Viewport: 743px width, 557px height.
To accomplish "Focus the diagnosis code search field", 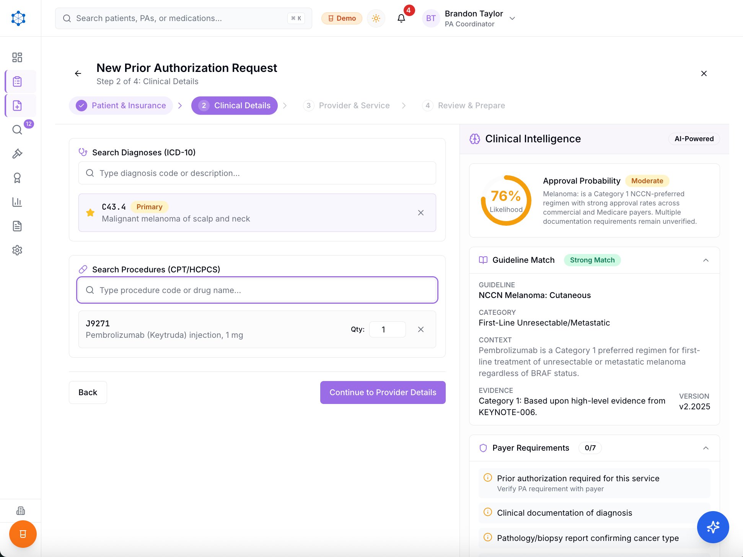I will click(257, 173).
